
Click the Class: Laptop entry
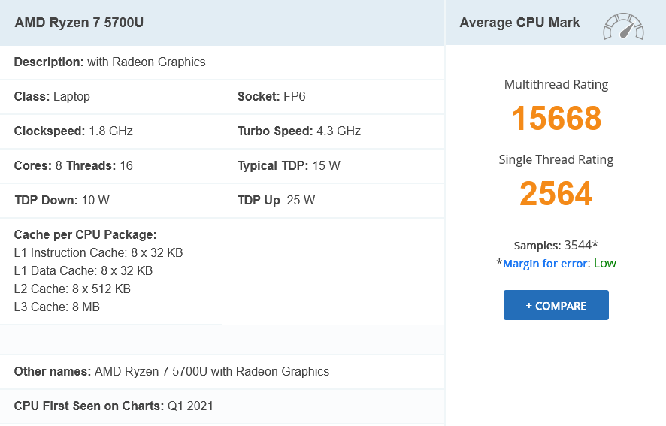coord(52,96)
